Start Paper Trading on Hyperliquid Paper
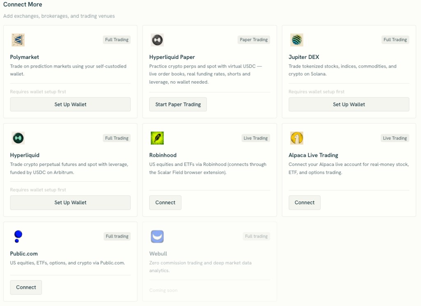This screenshot has height=306, width=421. click(x=178, y=104)
